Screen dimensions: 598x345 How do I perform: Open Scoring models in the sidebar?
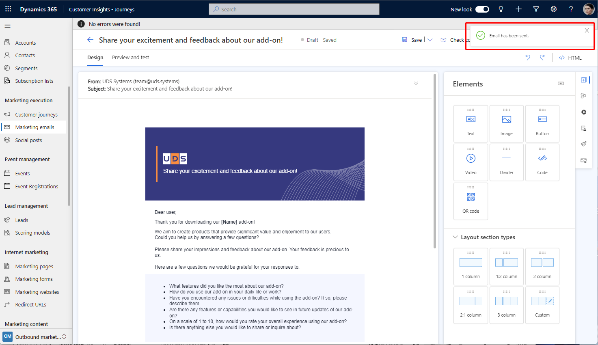[x=33, y=233]
